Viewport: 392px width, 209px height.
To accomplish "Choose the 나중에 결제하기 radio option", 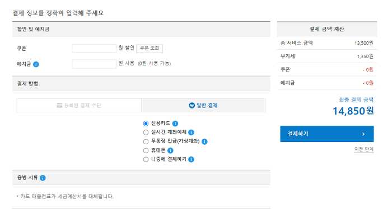I will click(146, 159).
